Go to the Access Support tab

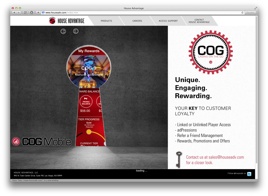[x=168, y=21]
